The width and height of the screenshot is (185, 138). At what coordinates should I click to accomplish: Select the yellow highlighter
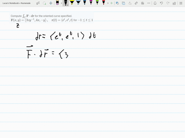[x=72, y=3]
